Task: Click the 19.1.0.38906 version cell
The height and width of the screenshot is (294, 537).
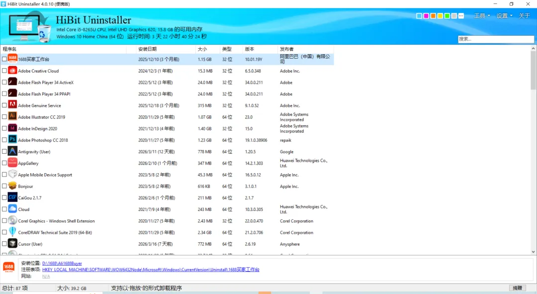Action: pyautogui.click(x=256, y=140)
